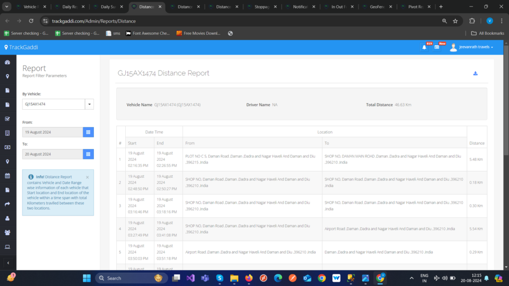
Task: Click the share arrow sidebar icon
Action: point(7,204)
